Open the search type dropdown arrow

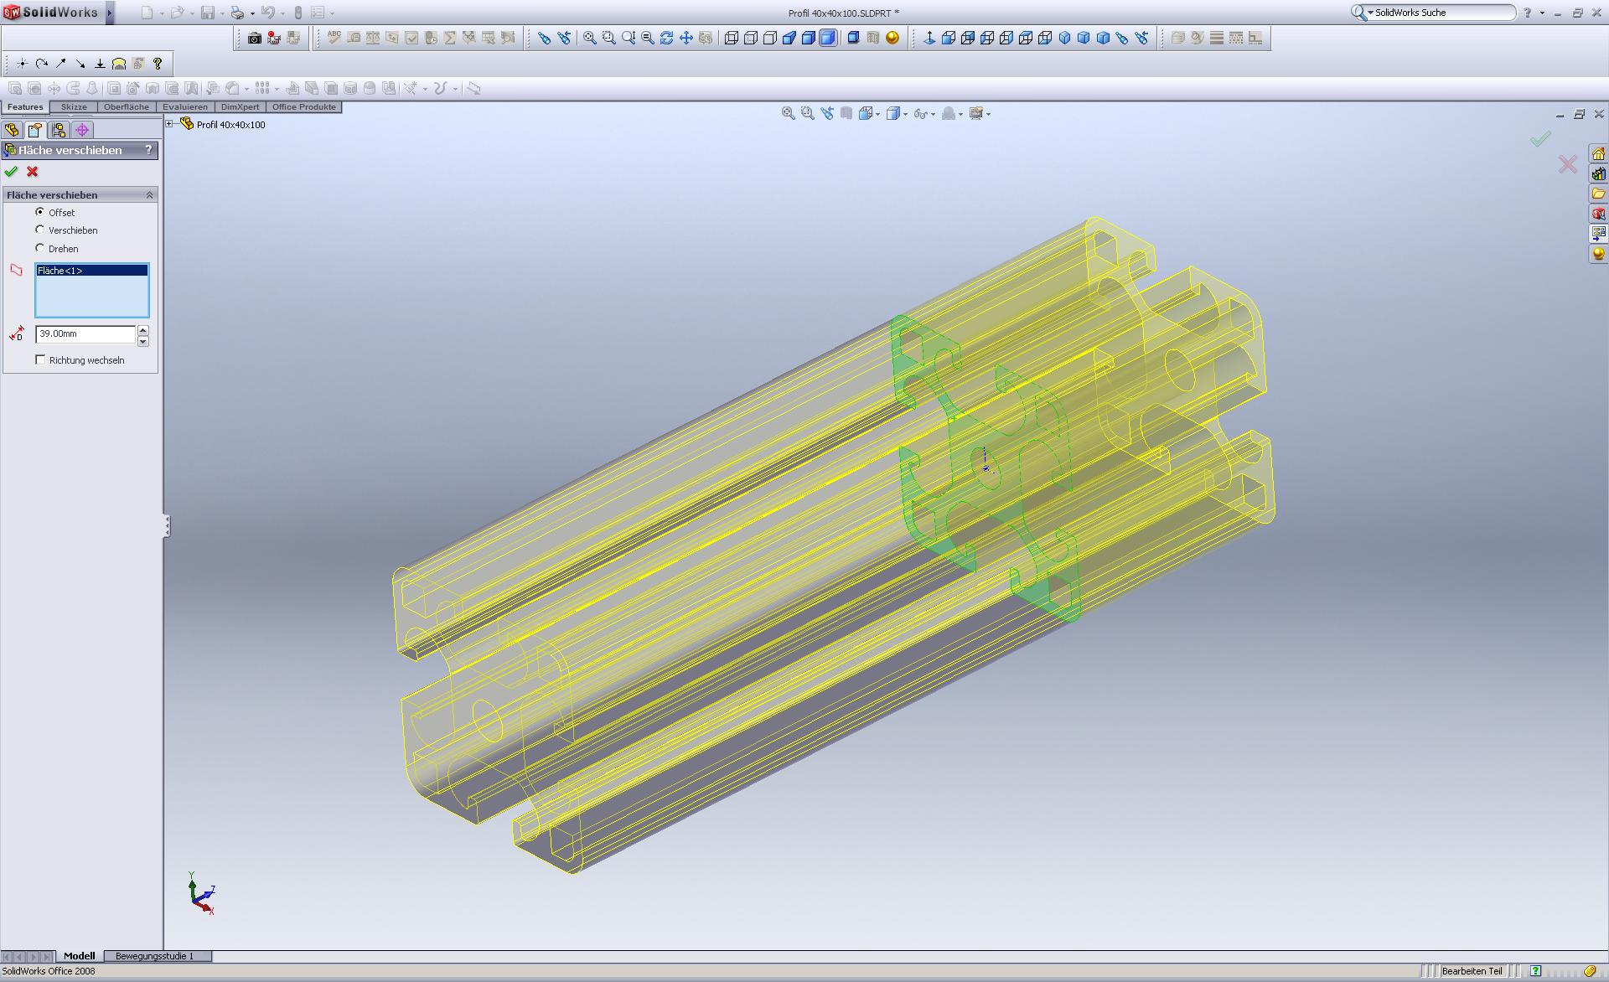coord(1371,13)
